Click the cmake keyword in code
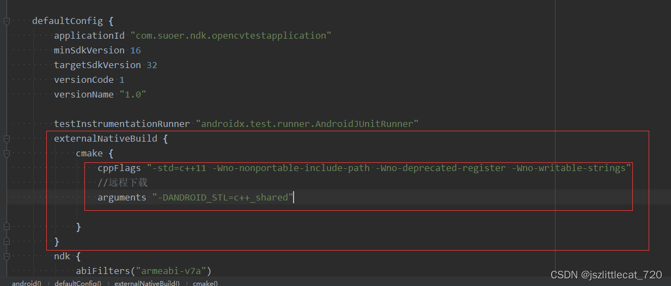The height and width of the screenshot is (286, 671). 89,154
